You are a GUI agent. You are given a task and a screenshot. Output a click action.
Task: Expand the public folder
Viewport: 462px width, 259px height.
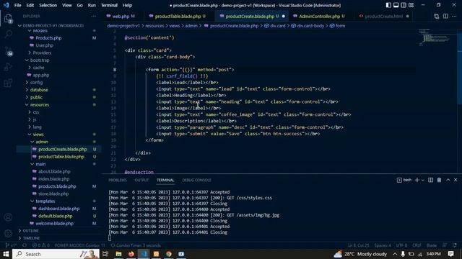(x=36, y=97)
